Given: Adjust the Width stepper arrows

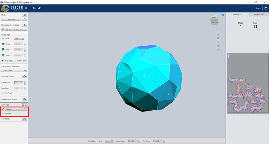Looking at the screenshot, I should tap(25, 50).
